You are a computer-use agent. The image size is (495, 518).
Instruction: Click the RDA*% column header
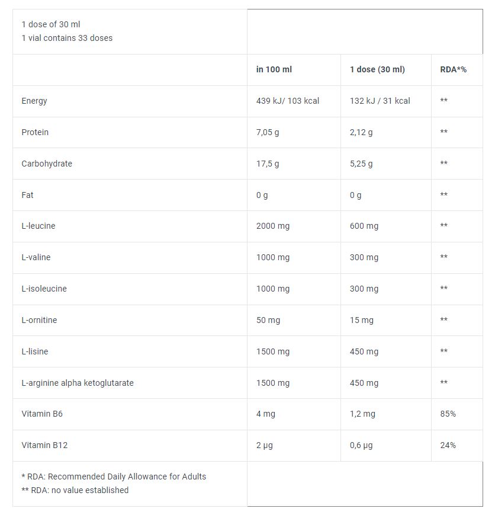453,70
